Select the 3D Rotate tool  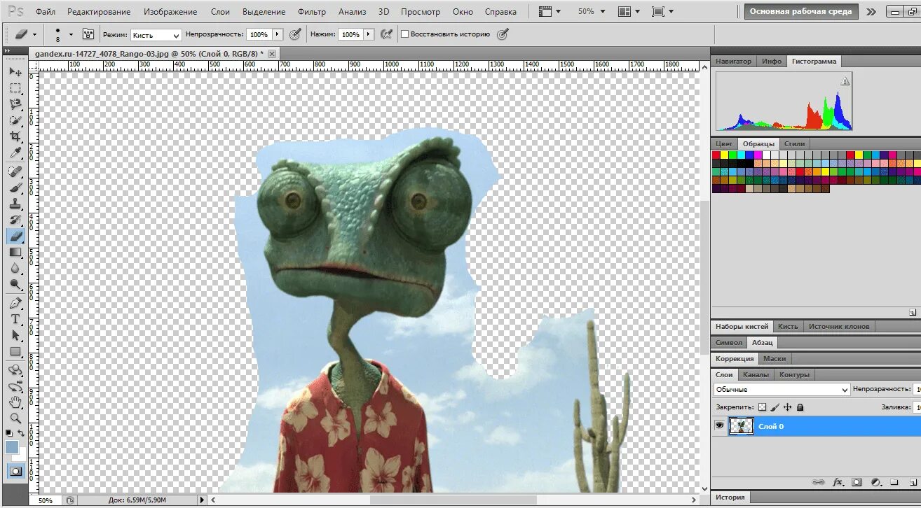coord(15,370)
